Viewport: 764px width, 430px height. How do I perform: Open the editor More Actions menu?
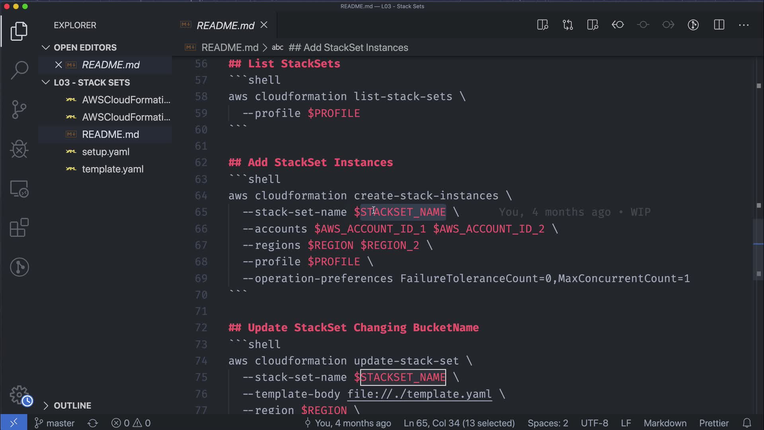click(744, 25)
